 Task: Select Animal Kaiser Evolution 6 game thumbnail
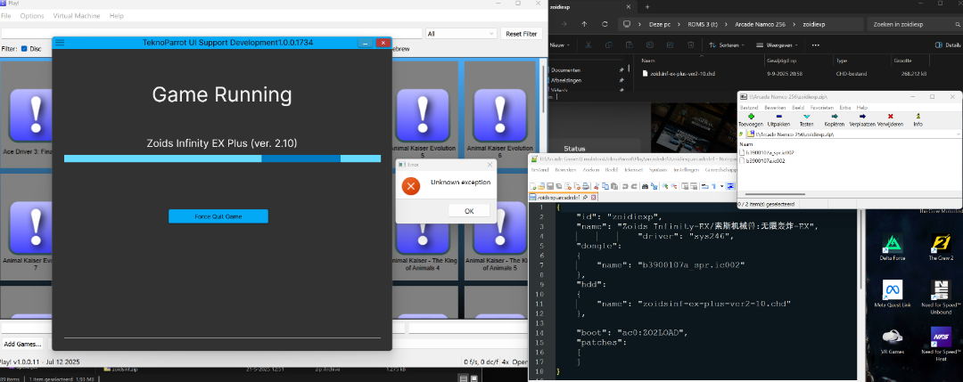pos(500,115)
